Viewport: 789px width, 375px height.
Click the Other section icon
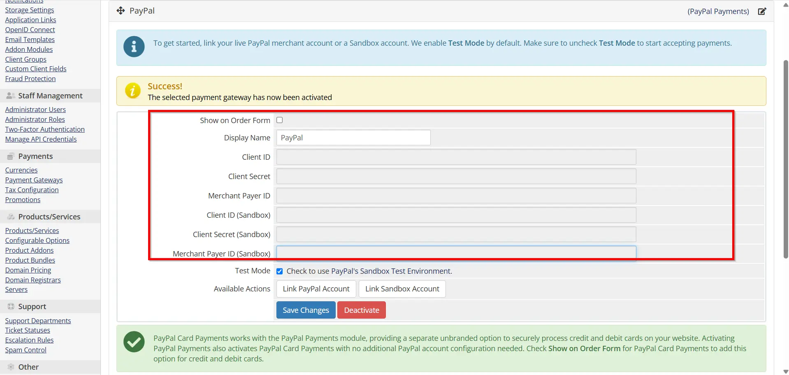click(x=11, y=367)
